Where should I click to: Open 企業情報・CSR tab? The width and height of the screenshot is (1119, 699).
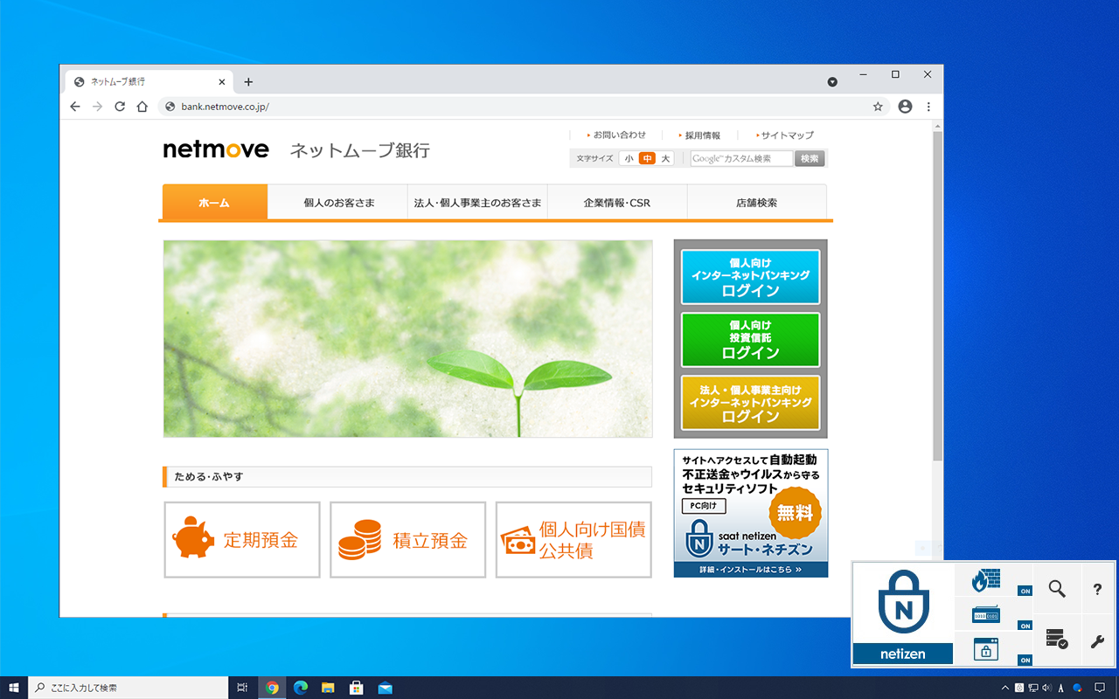click(x=617, y=203)
